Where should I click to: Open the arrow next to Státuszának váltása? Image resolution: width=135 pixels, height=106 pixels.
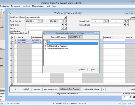click(x=104, y=89)
